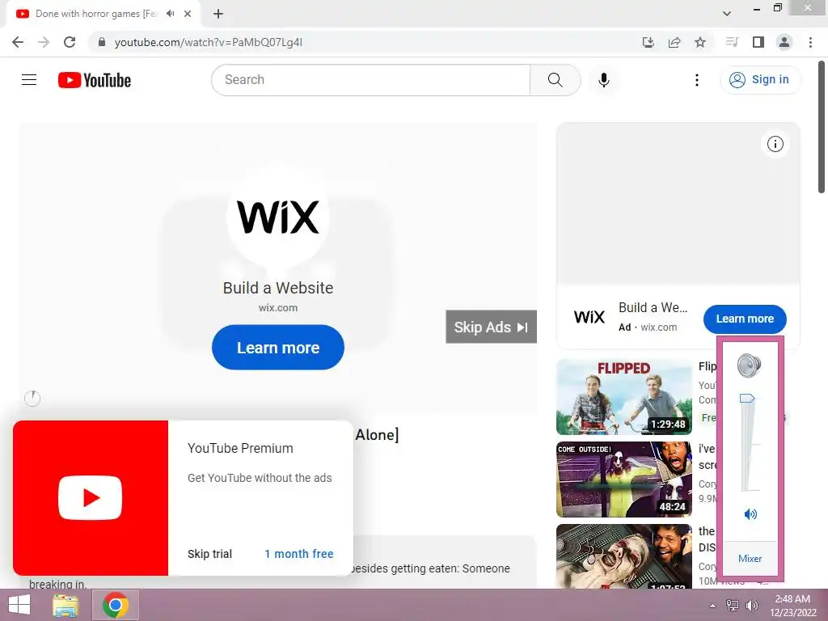Screen dimensions: 828x621
Task: Open the 1:07:52 video thumbnail at bottom of list
Action: tap(624, 556)
